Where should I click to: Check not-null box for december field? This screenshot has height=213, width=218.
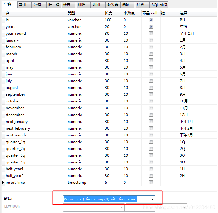click(151, 115)
